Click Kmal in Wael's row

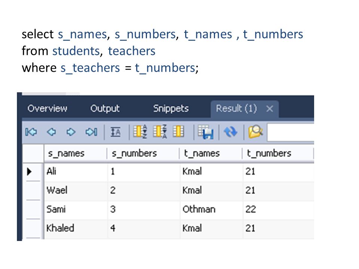(212, 191)
